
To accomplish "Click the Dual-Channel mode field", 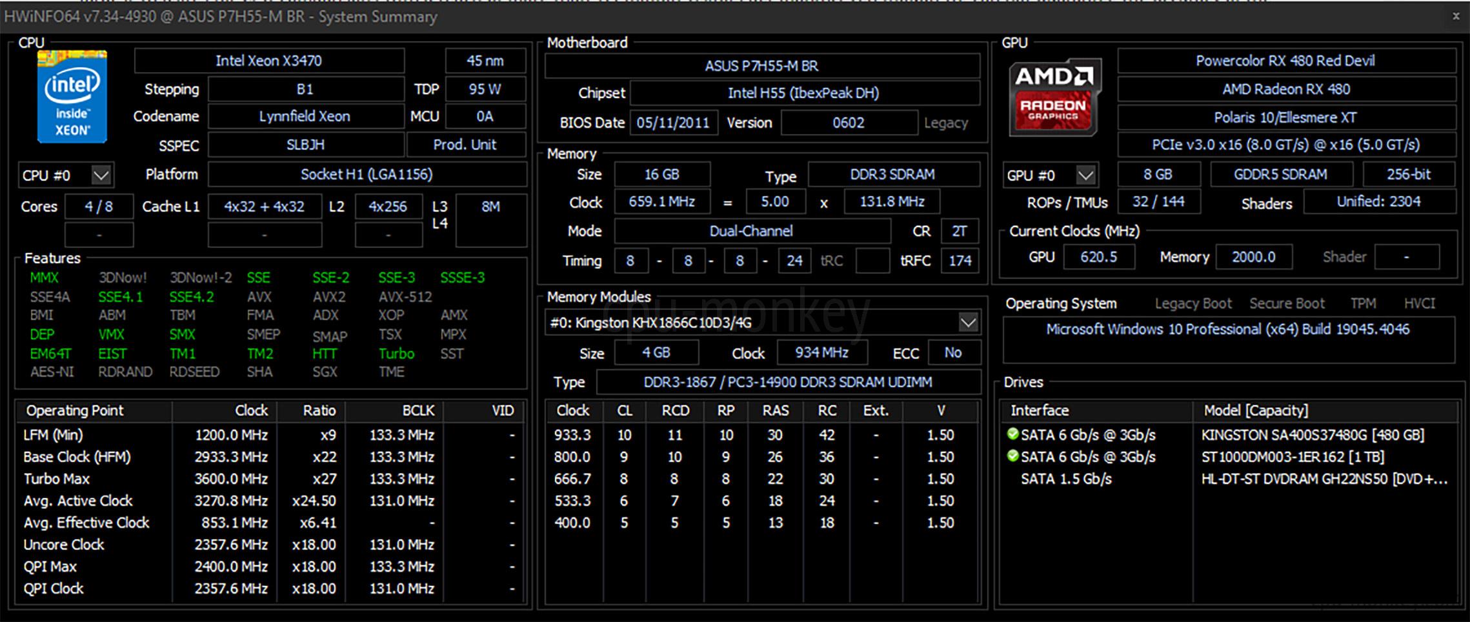I will [x=752, y=231].
